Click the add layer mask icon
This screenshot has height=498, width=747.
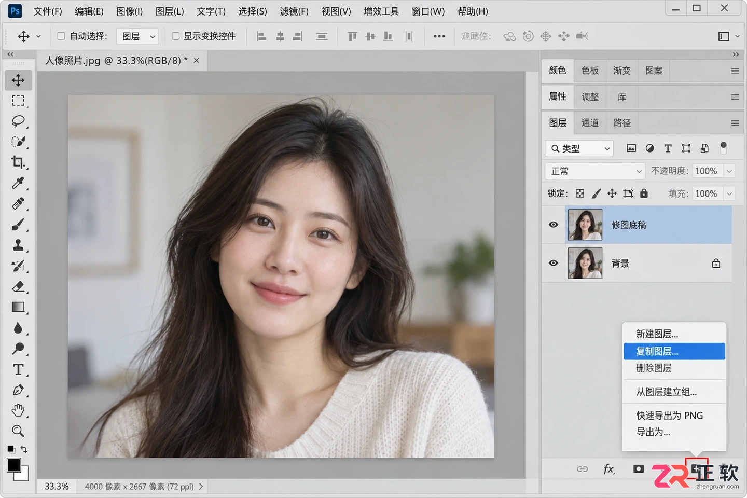click(639, 469)
